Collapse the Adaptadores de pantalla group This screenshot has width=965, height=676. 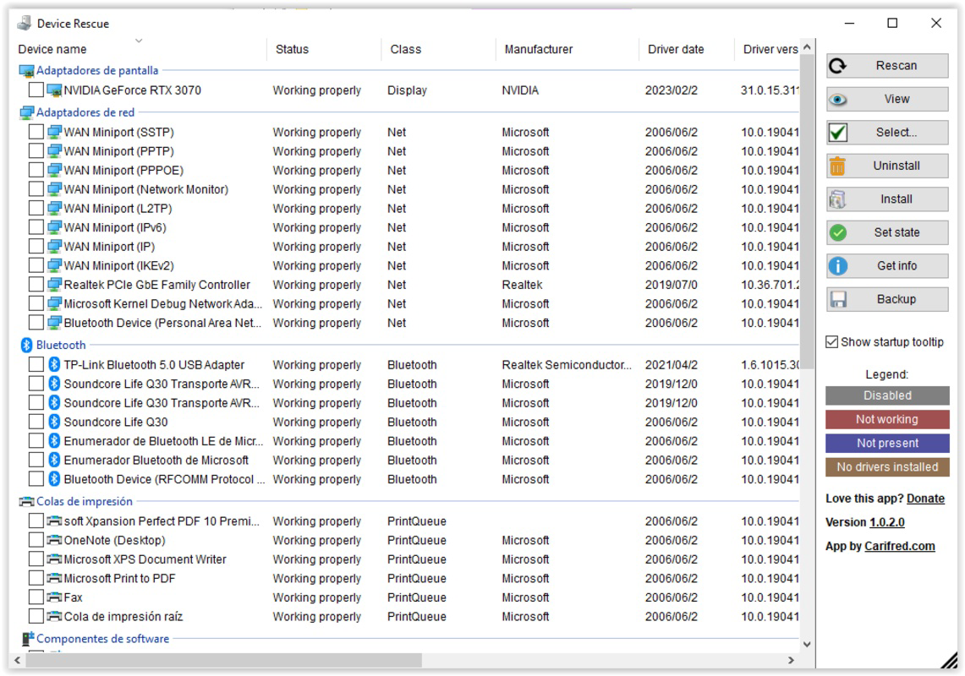[97, 71]
